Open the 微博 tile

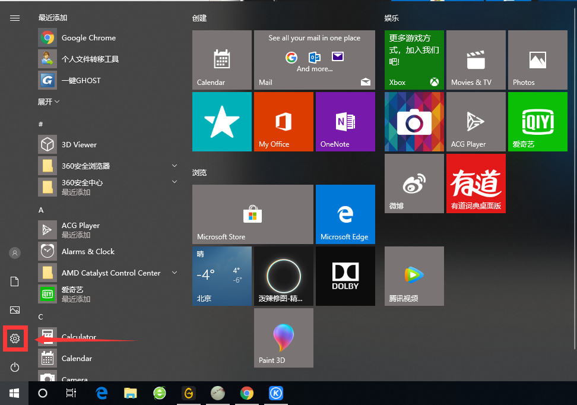(414, 183)
